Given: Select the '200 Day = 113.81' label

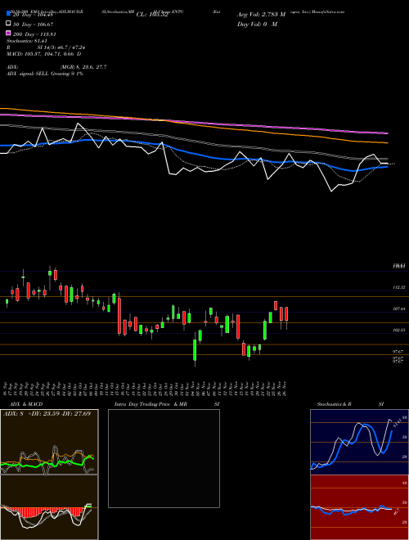Looking at the screenshot, I should point(35,34).
